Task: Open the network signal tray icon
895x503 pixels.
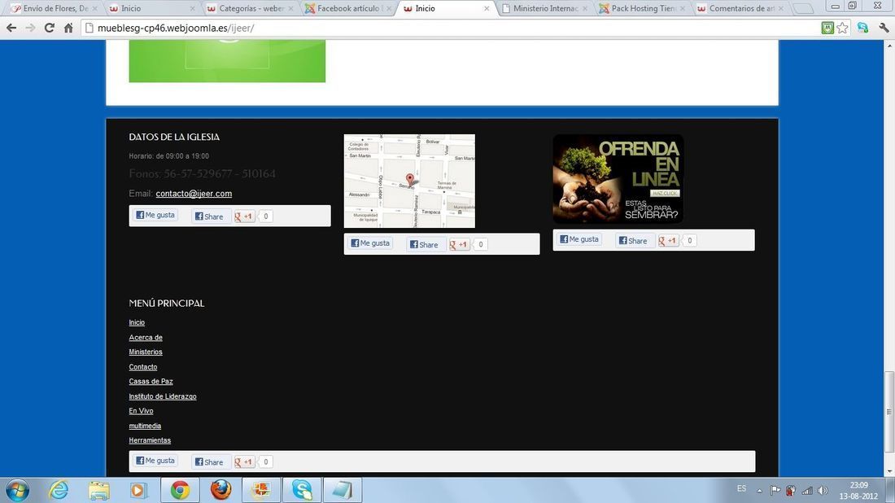Action: 807,490
